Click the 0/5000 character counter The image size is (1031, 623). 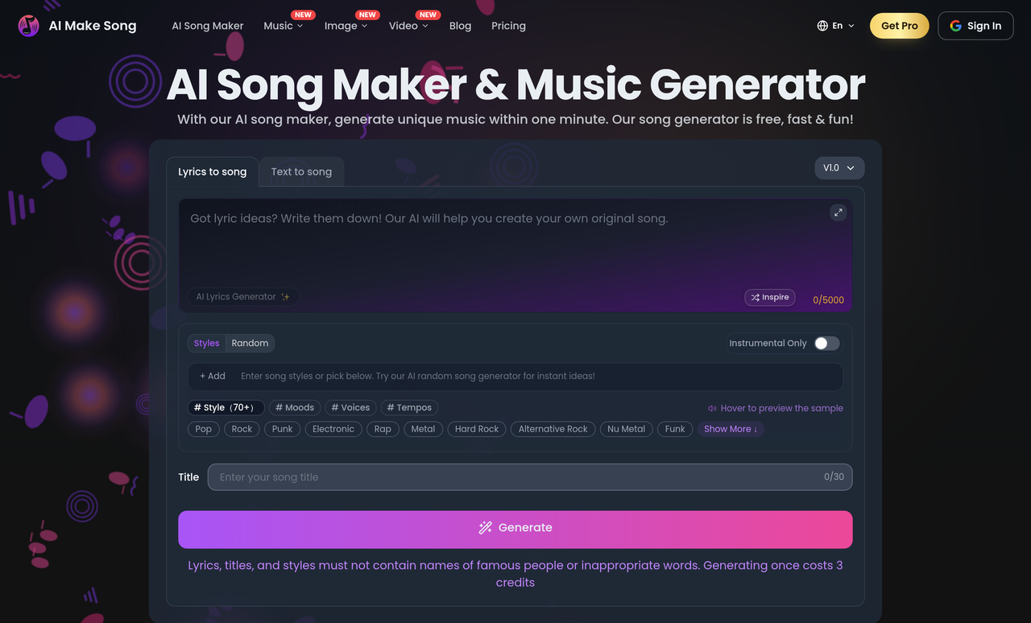[x=828, y=299]
